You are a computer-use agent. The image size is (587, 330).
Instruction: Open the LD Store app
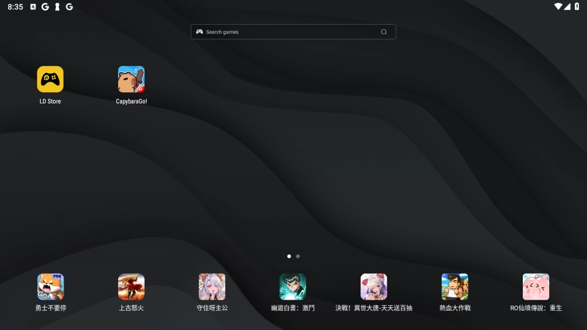(50, 79)
